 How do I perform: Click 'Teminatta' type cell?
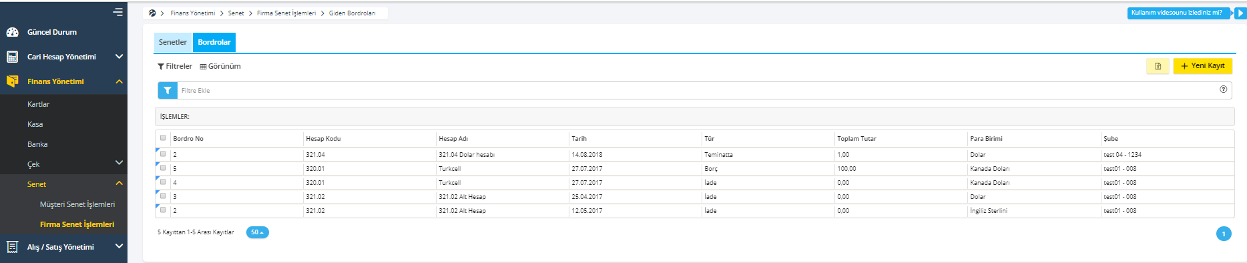(x=718, y=155)
